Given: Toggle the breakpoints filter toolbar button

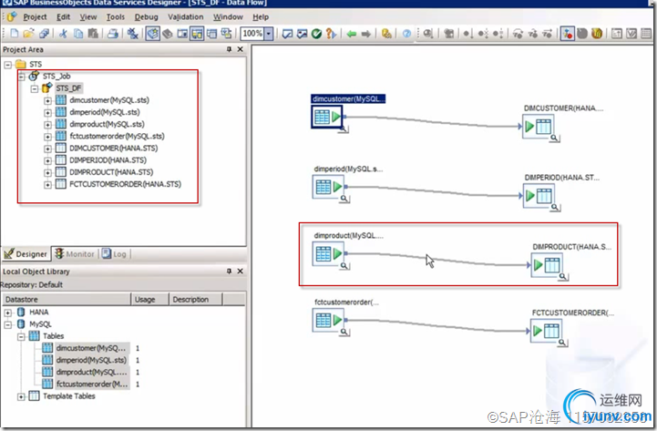Looking at the screenshot, I should (568, 34).
